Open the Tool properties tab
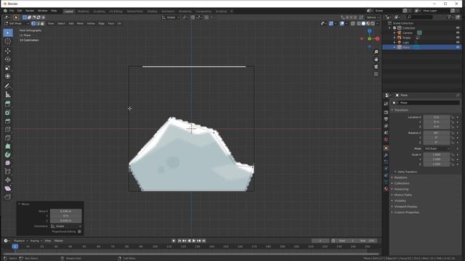The width and height of the screenshot is (465, 261). pyautogui.click(x=386, y=104)
